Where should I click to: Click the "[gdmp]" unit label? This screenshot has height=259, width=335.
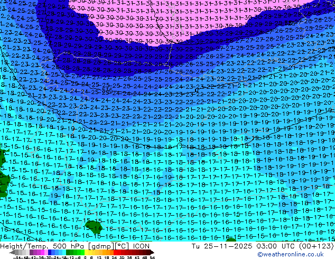[x=101, y=246]
